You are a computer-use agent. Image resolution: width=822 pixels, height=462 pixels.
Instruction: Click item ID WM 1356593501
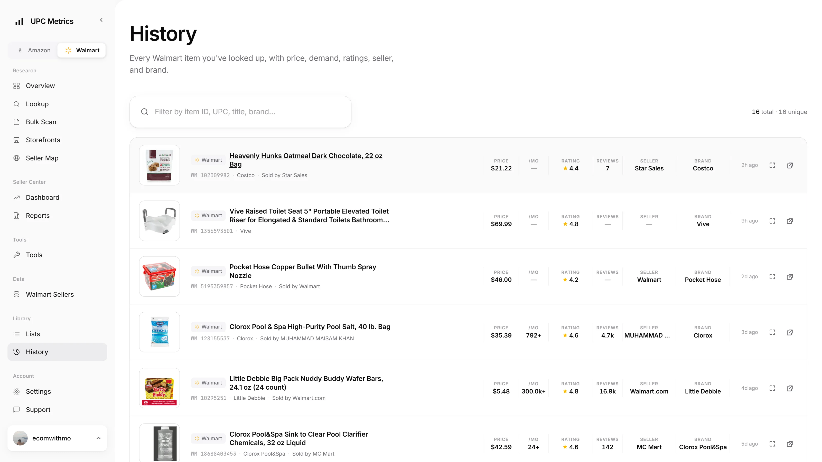(x=212, y=231)
